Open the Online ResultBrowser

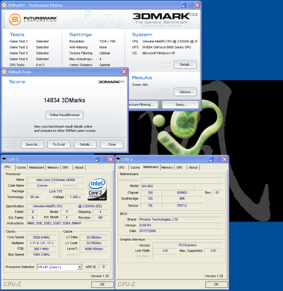click(65, 115)
